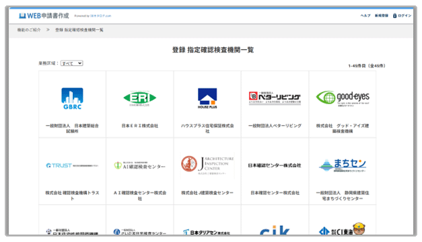
Task: Open the 一般財団法人ベターリビング text link
Action: pos(275,126)
